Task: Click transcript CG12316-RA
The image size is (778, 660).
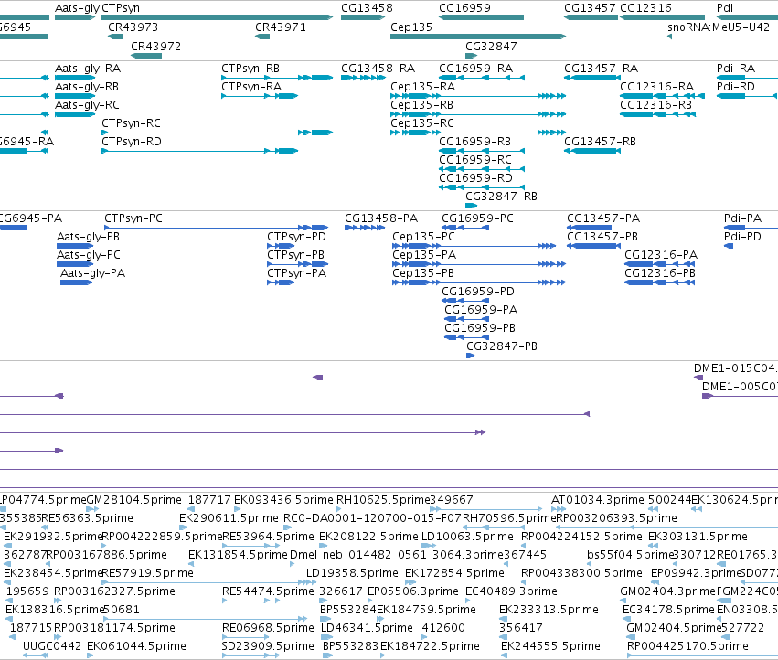Action: 662,96
